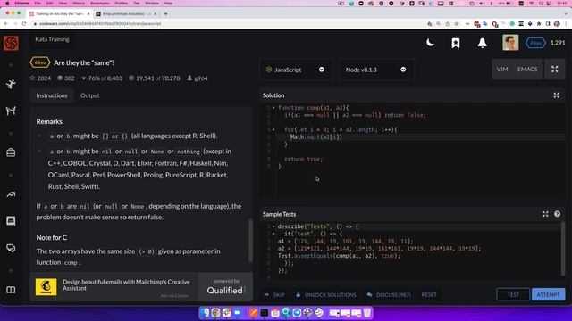Expand the Sample Tests editor panel
The width and height of the screenshot is (572, 321).
(x=545, y=214)
